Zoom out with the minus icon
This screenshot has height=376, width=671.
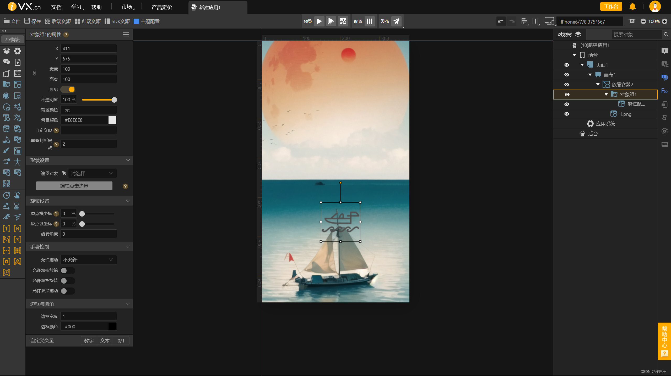pyautogui.click(x=643, y=21)
